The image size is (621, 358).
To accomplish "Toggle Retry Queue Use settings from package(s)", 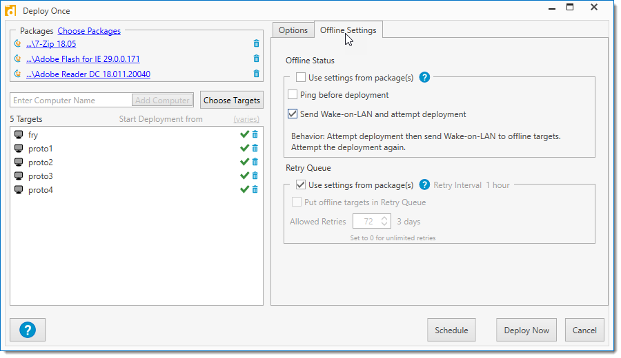I will 301,185.
